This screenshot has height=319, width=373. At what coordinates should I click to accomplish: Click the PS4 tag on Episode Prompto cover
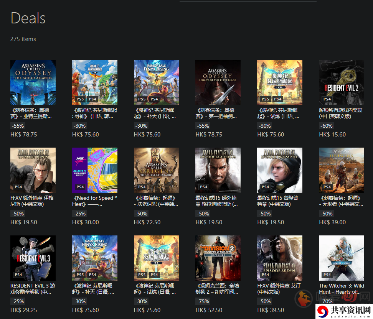tap(265, 187)
